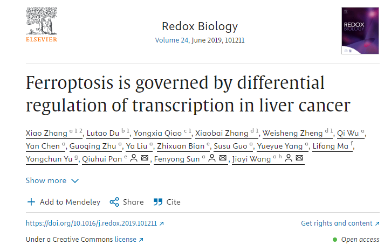The image size is (391, 245).
Task: Click the envelope icon beside Jiayi Wang
Action: click(299, 158)
